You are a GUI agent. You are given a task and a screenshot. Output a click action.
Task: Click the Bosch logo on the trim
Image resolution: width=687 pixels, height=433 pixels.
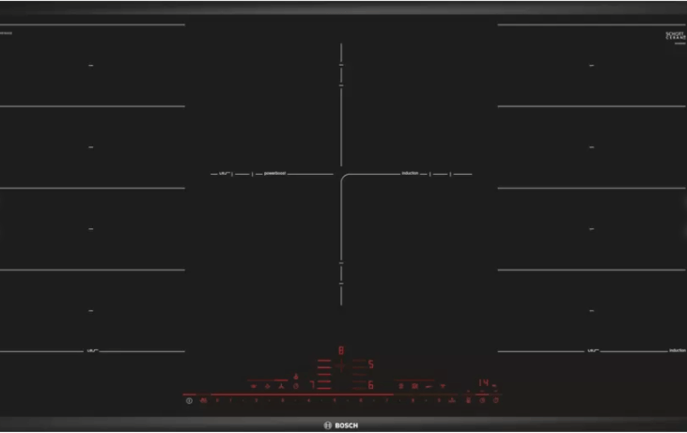341,425
